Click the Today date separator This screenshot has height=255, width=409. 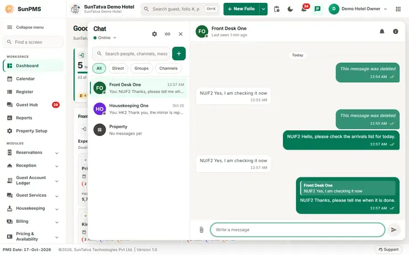[x=297, y=55]
